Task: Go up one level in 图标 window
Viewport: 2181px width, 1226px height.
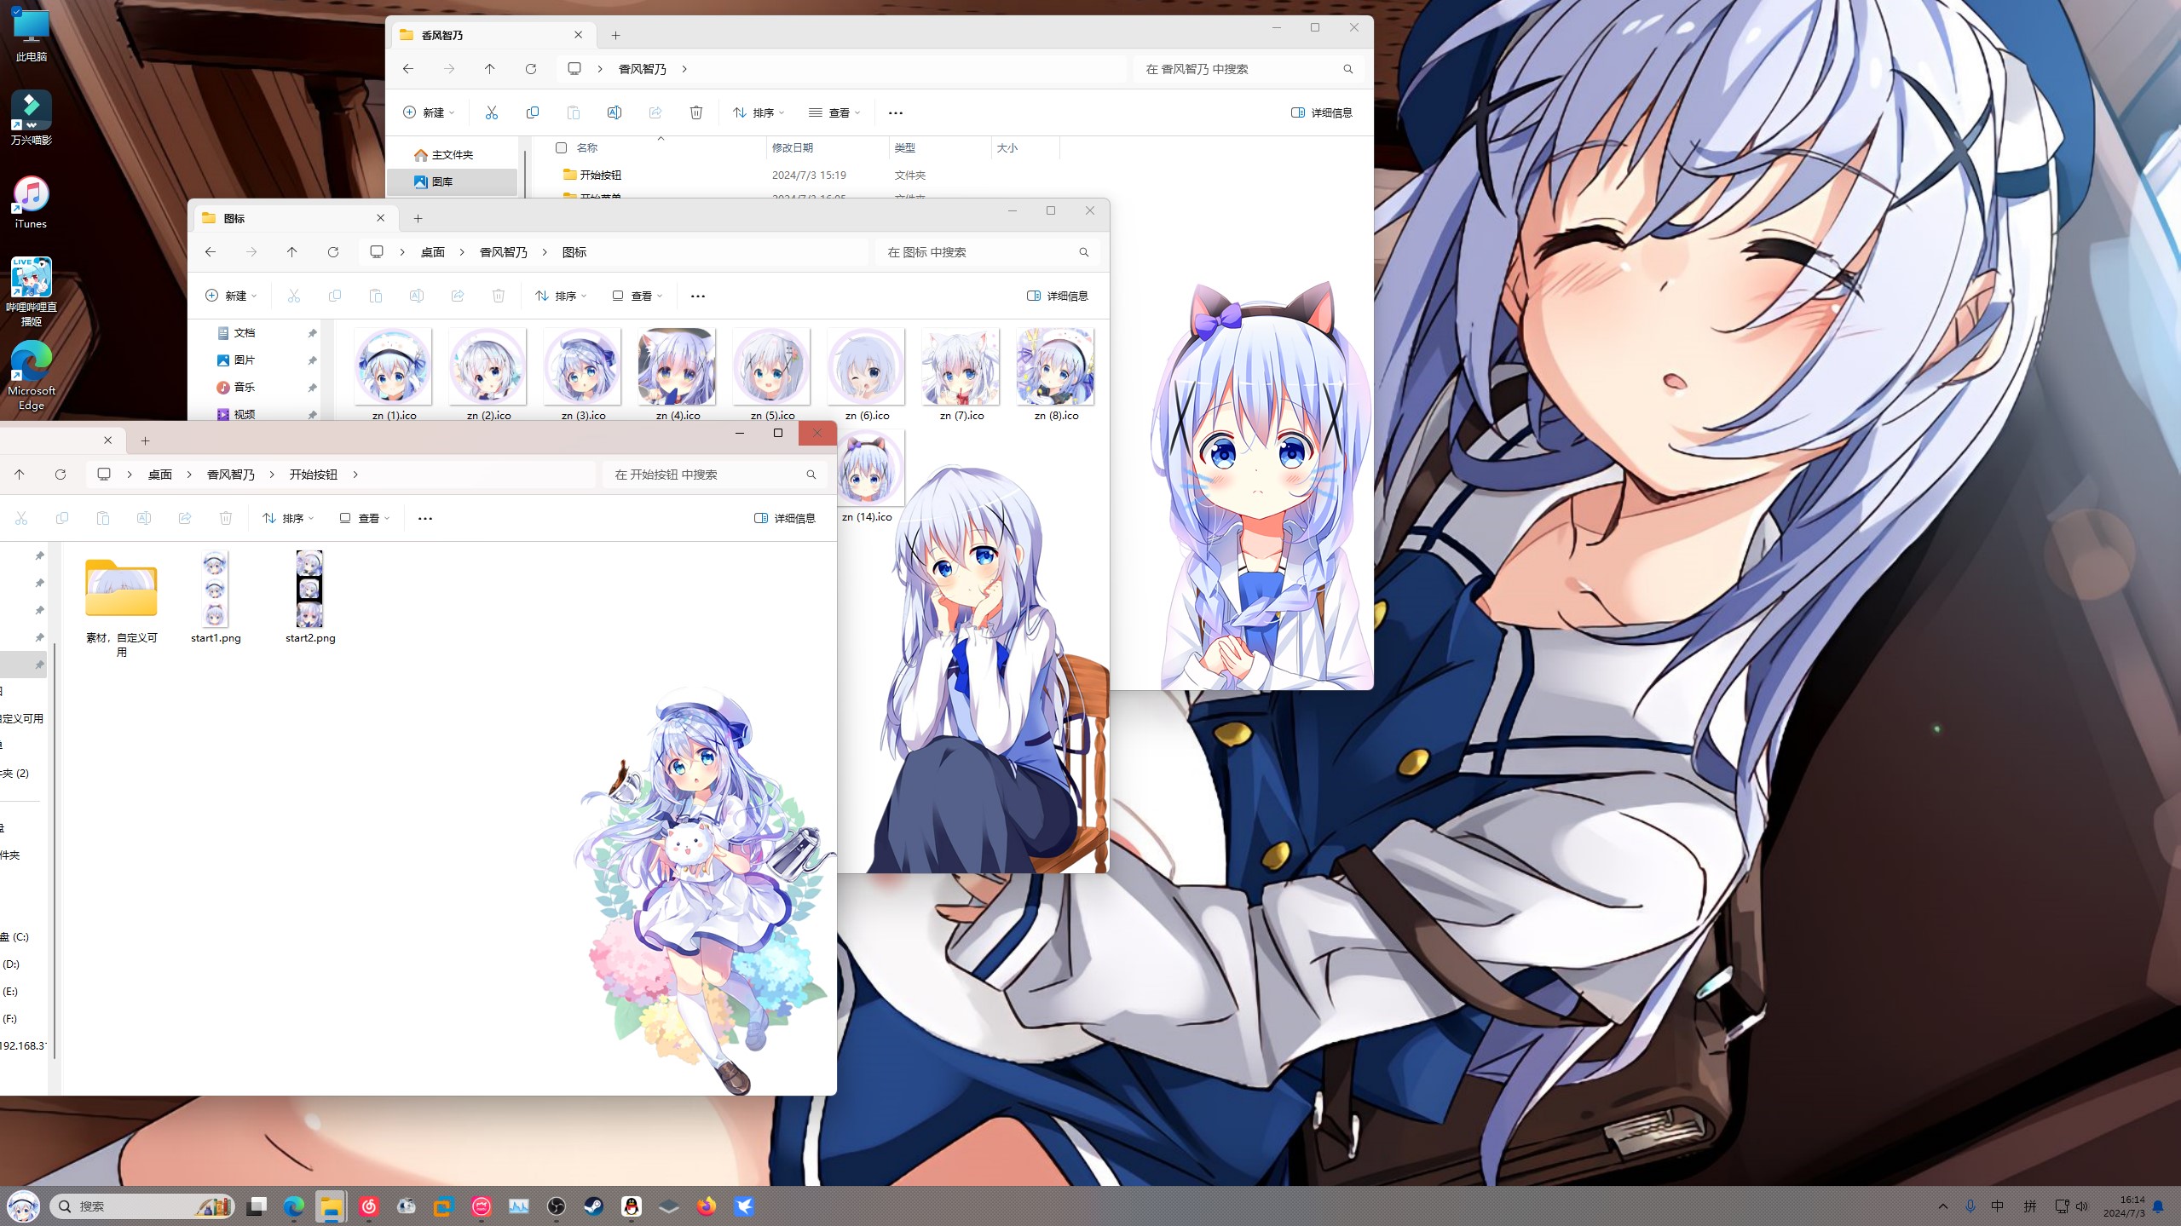Action: 291,252
